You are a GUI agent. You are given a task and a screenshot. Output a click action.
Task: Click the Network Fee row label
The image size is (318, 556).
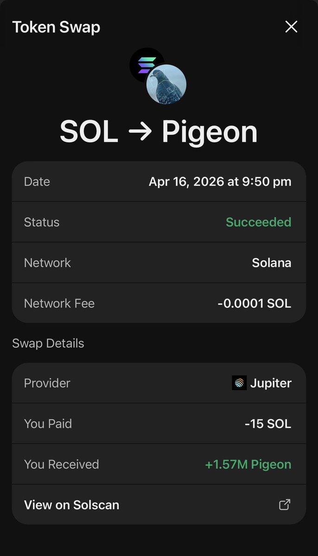pos(59,303)
